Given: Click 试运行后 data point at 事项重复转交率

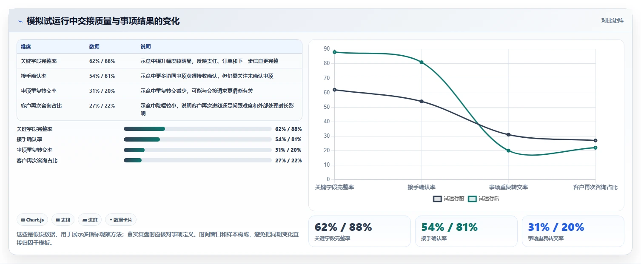Looking at the screenshot, I should 508,150.
